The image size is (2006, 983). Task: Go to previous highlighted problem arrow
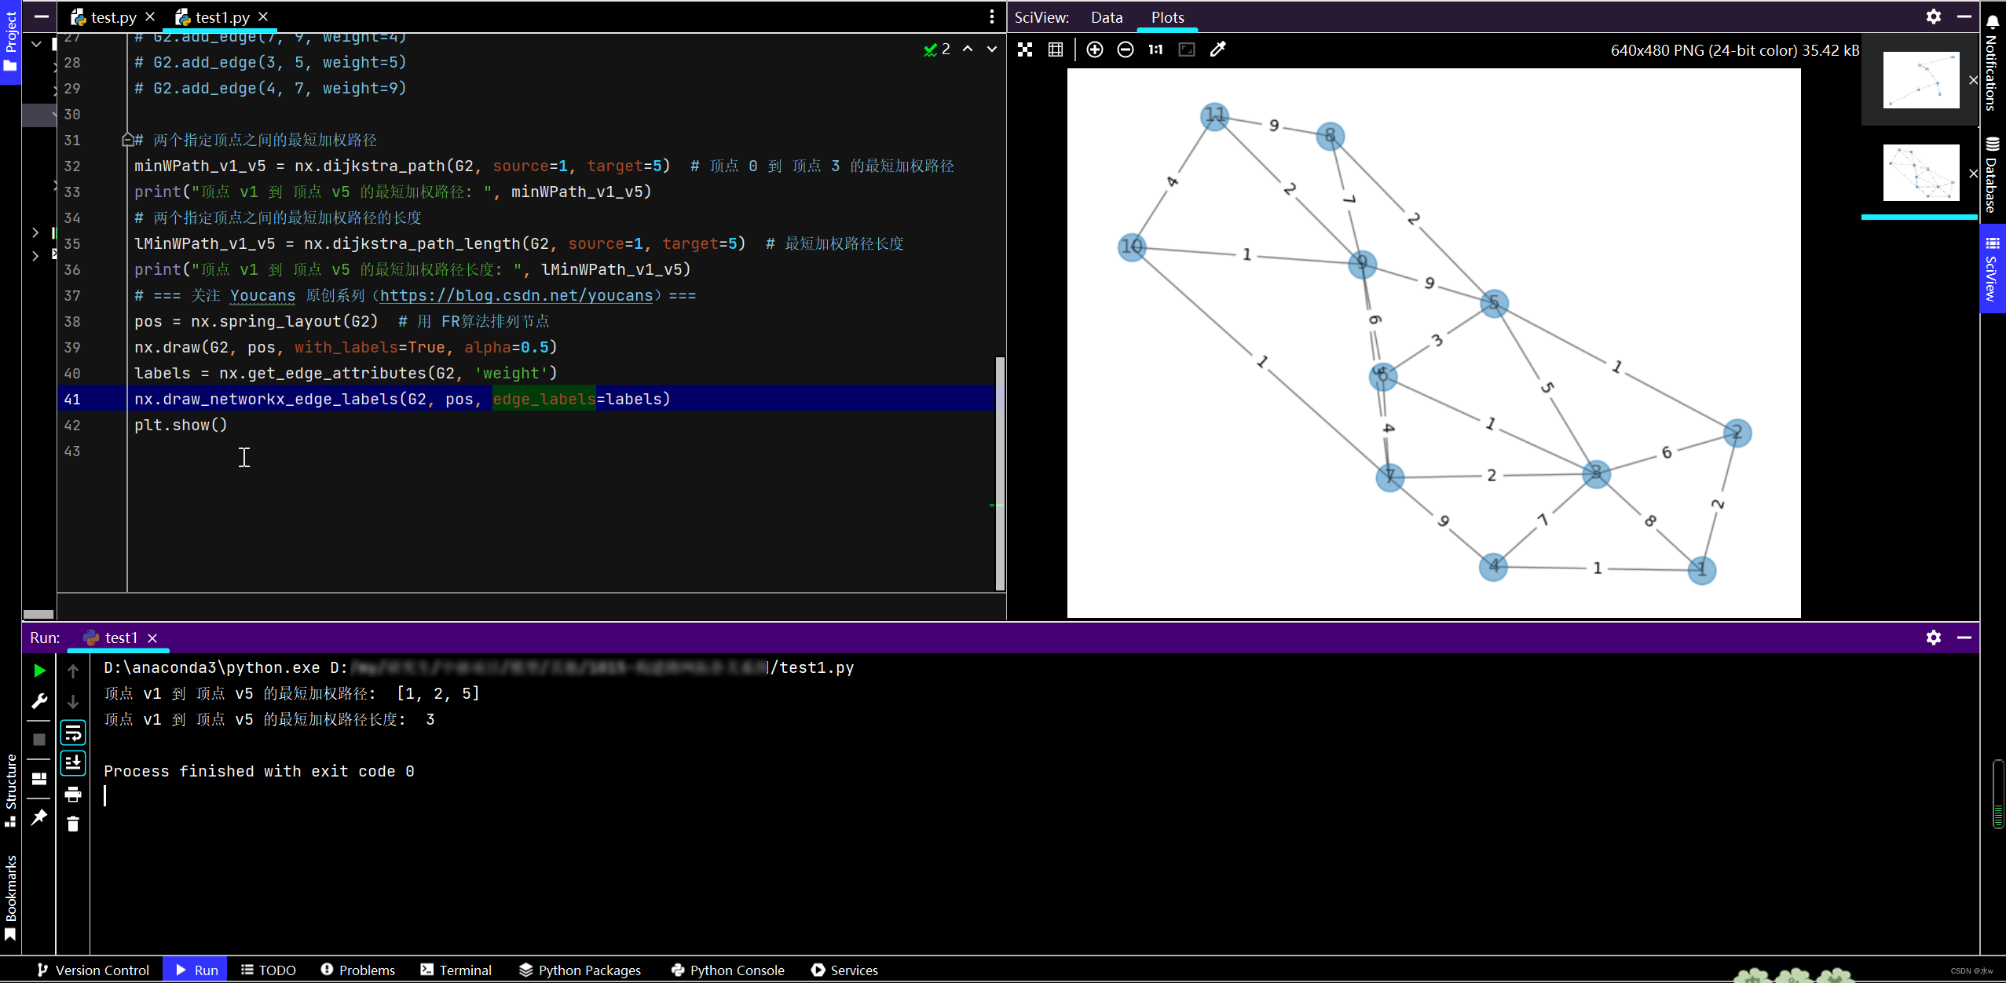click(968, 49)
